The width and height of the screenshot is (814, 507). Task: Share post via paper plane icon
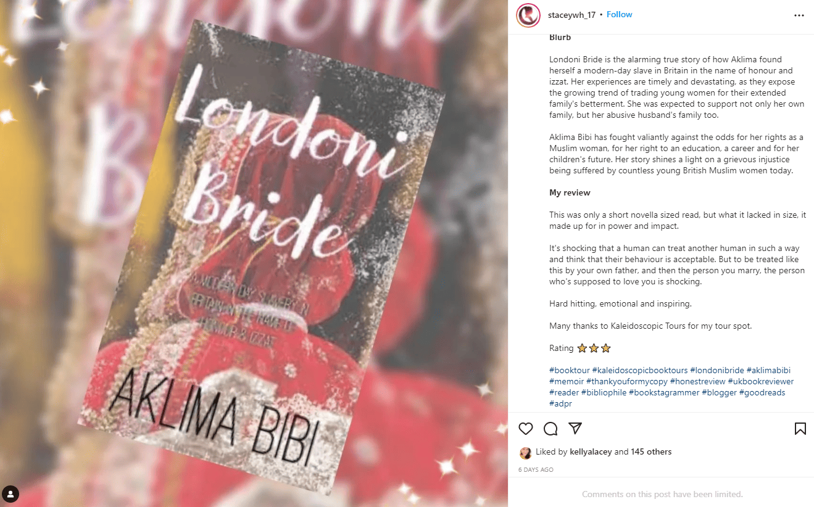pos(575,429)
